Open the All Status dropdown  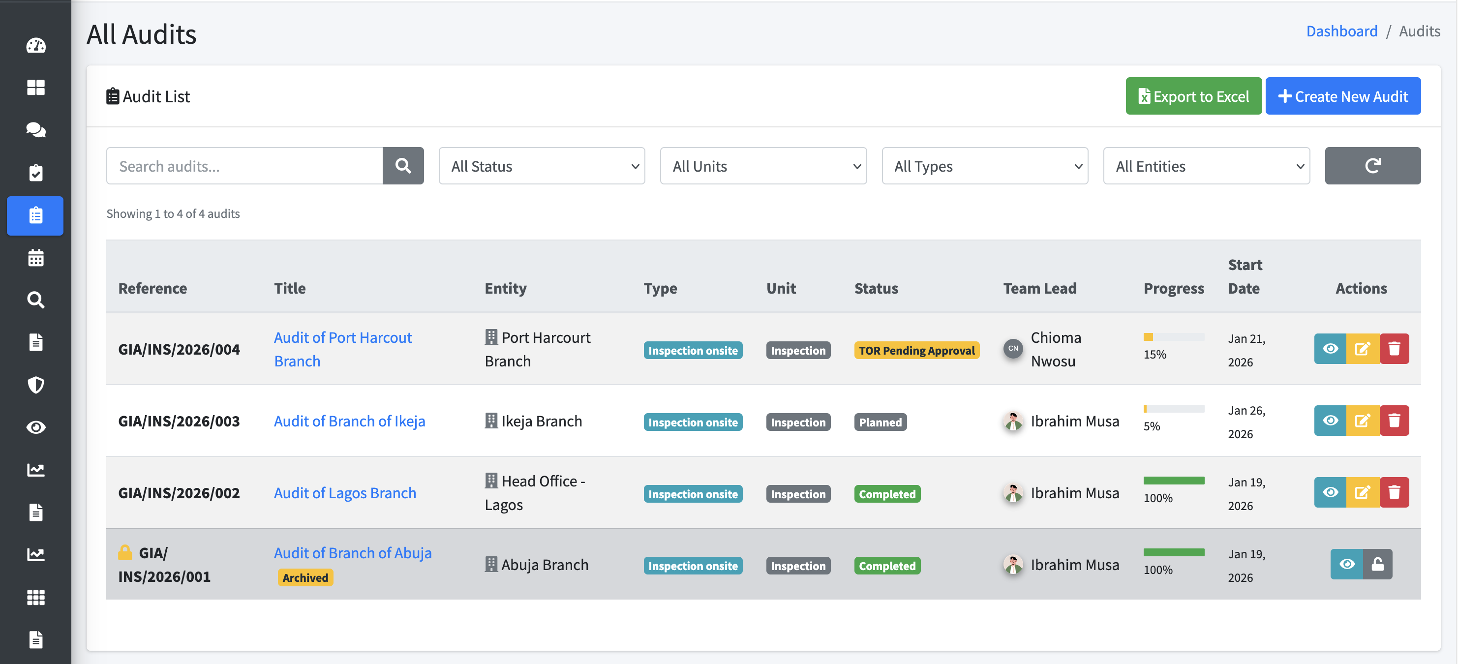click(x=541, y=166)
